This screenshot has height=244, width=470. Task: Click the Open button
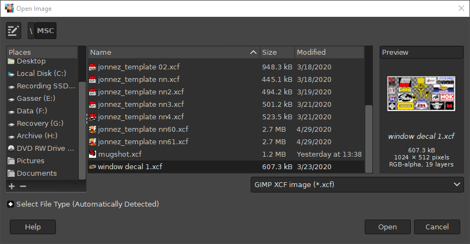388,227
